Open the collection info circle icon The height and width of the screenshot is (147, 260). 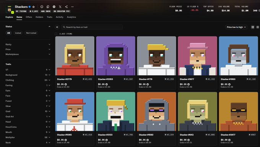pos(42,7)
